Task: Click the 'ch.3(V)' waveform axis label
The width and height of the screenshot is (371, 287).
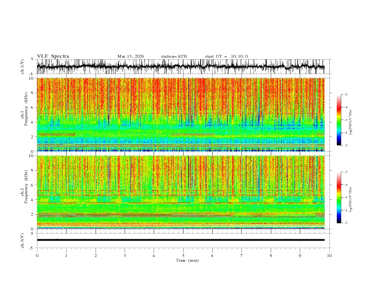Action: (x=22, y=241)
